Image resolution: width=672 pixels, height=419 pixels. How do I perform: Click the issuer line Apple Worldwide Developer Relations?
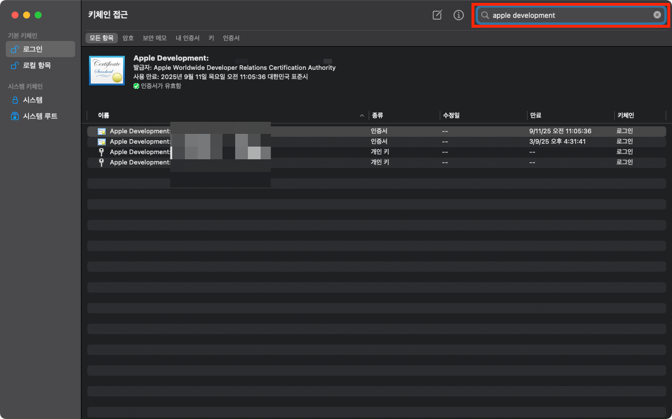coord(235,68)
